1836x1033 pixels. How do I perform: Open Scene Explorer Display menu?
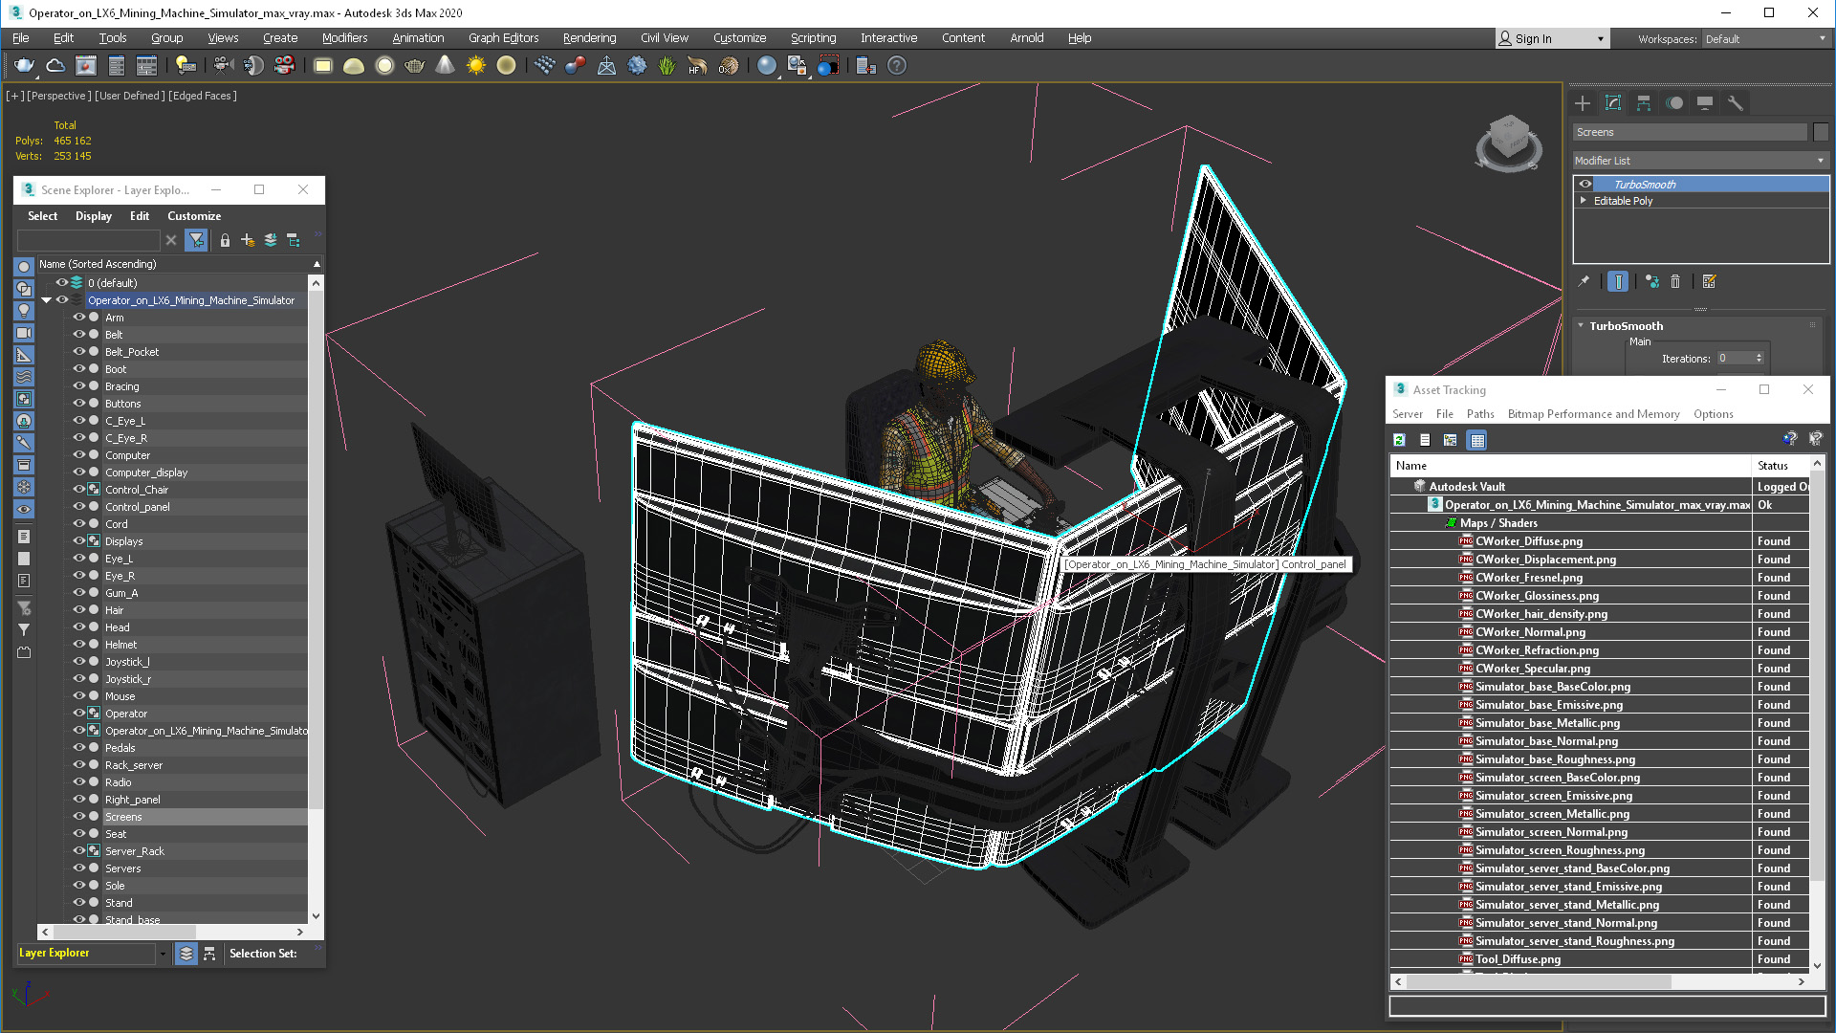click(94, 216)
